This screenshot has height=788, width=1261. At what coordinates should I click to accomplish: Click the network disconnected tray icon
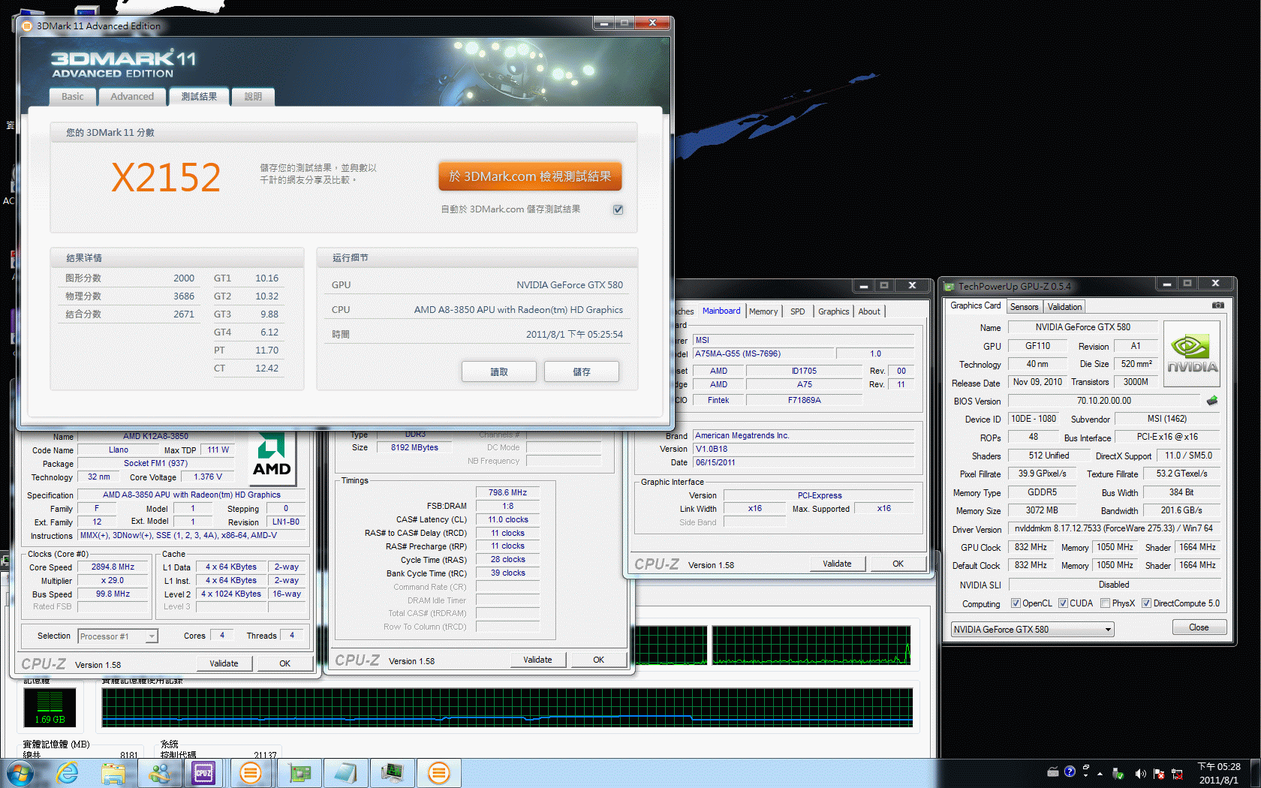(1177, 773)
